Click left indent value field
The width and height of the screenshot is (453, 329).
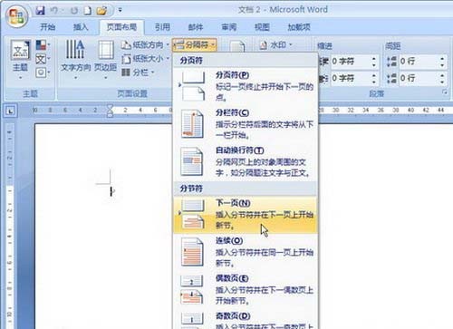[351, 62]
